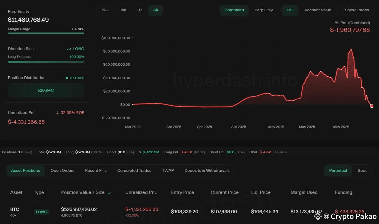This screenshot has width=379, height=224.
Task: Click the Margin Usage progress bar
Action: pos(46,33)
